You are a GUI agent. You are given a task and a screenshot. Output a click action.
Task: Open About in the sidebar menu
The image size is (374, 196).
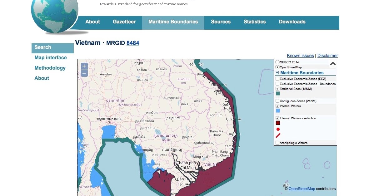pyautogui.click(x=42, y=78)
